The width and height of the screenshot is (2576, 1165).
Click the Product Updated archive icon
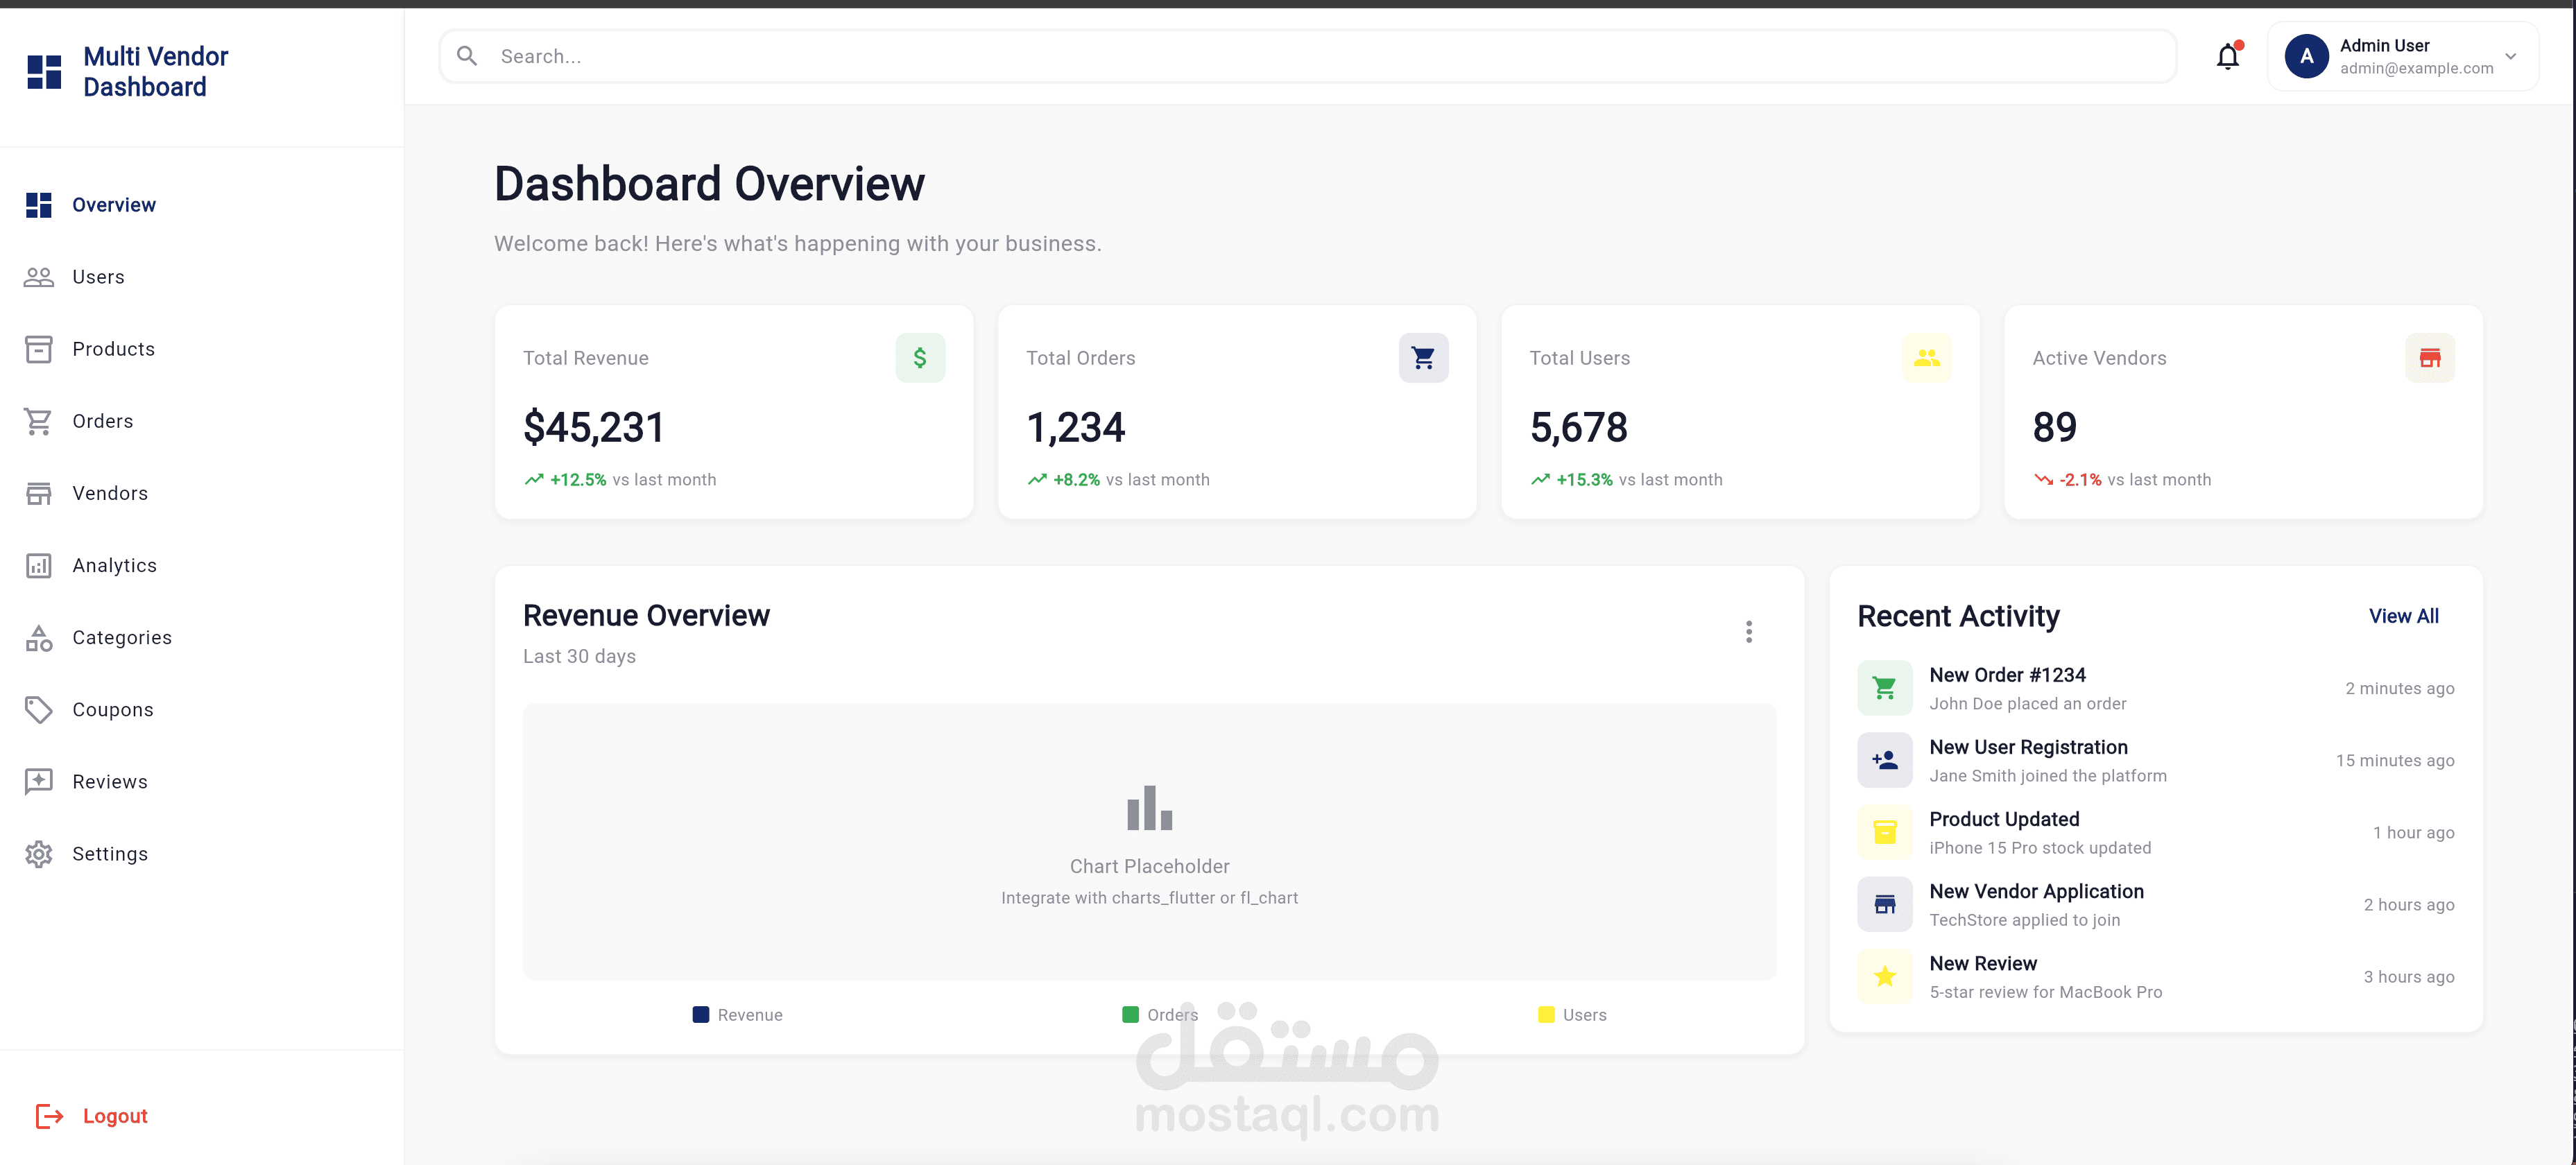point(1884,833)
